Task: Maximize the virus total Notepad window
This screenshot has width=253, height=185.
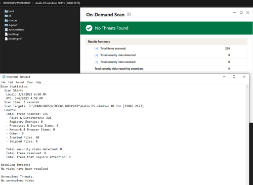Action: point(234,77)
